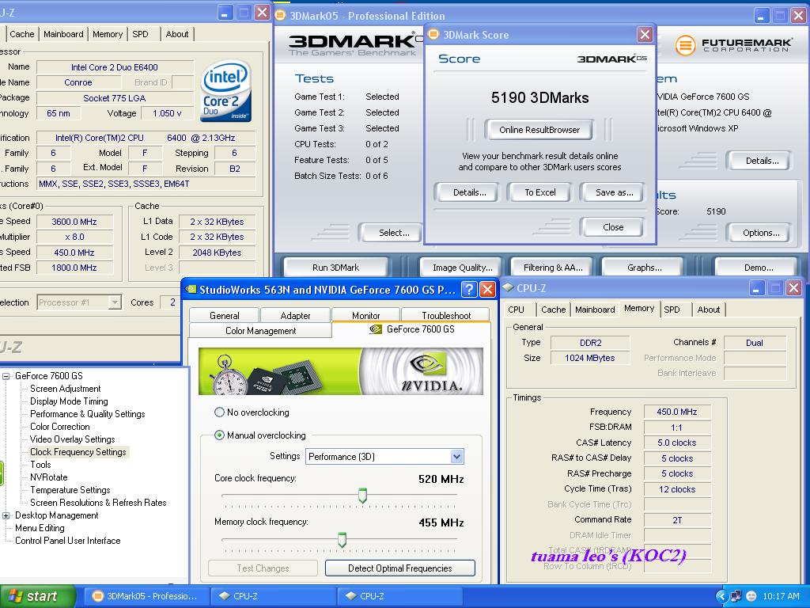Click the memory clock frequency slider handle
This screenshot has width=810, height=608.
point(342,540)
